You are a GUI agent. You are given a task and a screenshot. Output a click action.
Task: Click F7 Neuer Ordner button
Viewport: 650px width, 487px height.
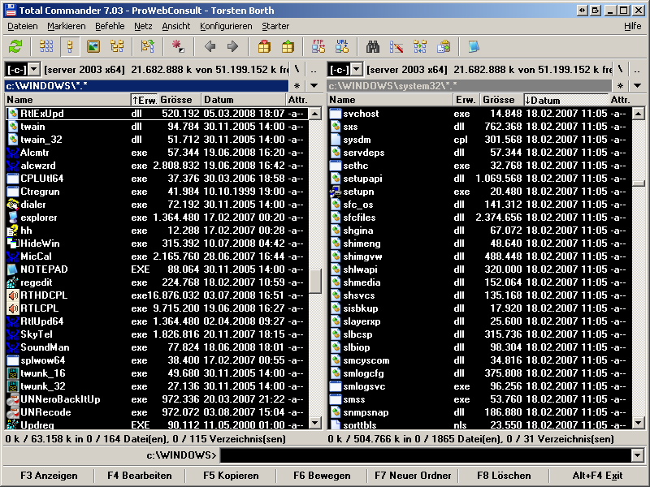click(413, 476)
